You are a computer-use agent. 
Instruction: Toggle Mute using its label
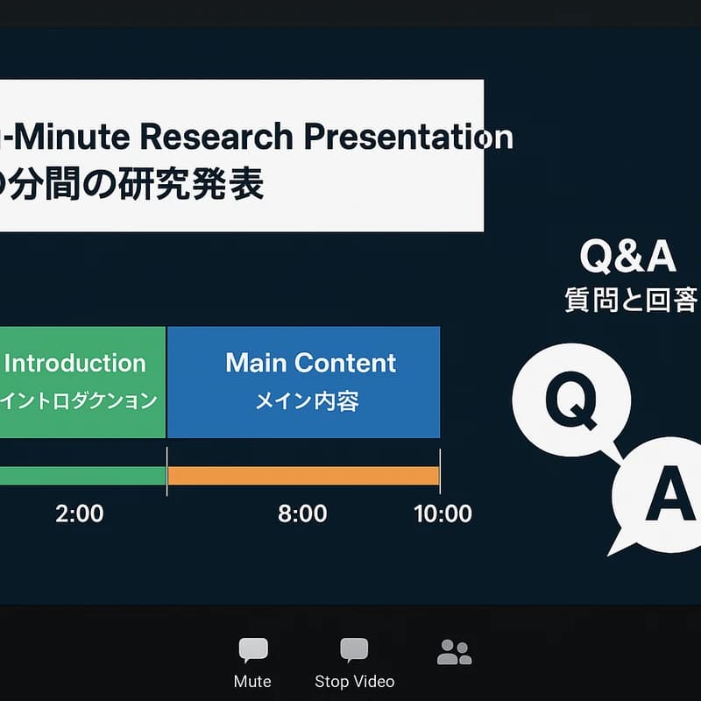252,680
